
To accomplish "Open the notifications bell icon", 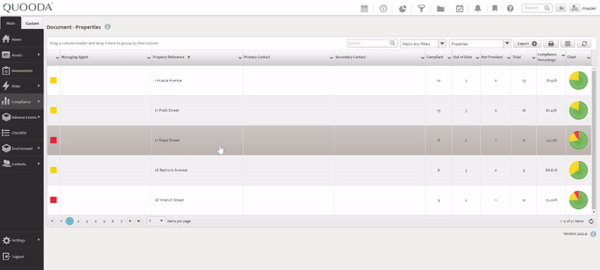I will pos(478,8).
